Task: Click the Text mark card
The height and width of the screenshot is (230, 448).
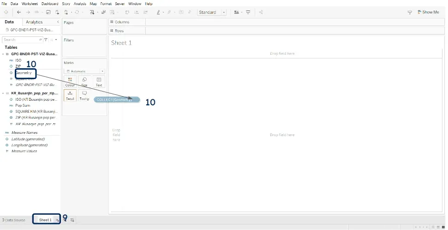Action: [99, 82]
